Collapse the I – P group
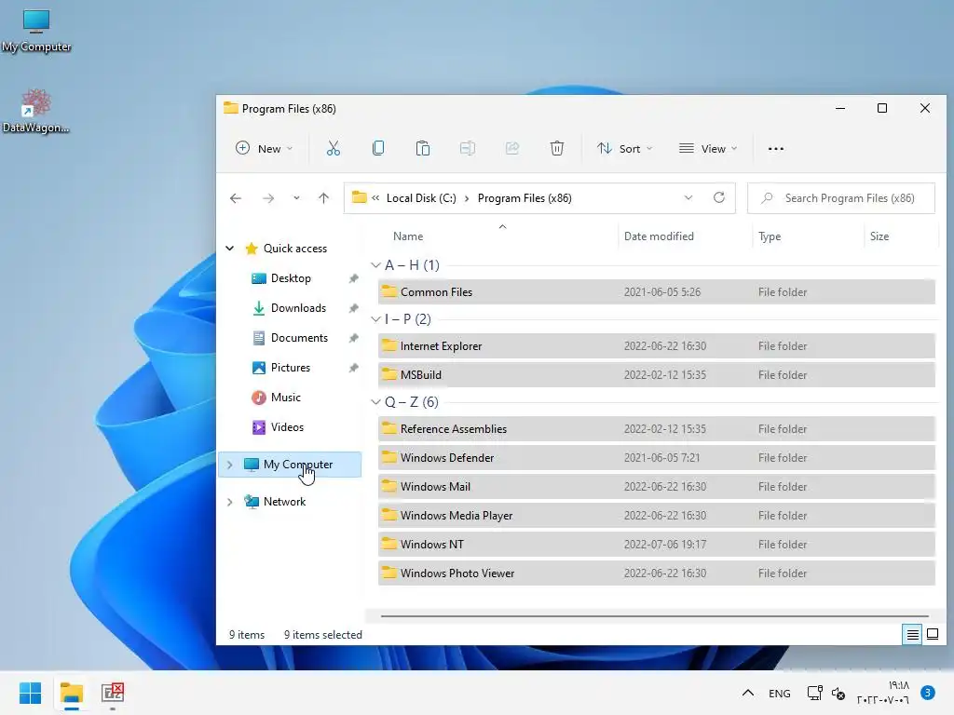 coord(376,319)
